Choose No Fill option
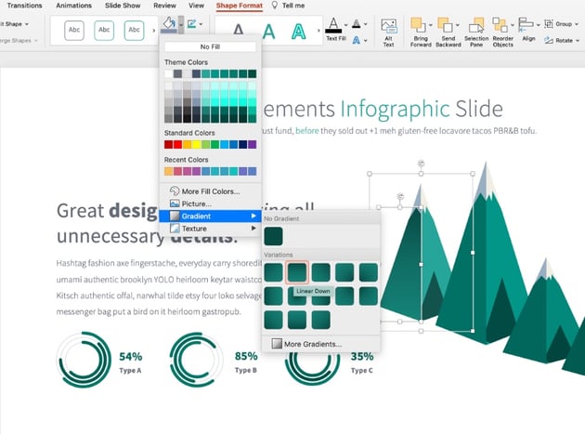 pyautogui.click(x=210, y=46)
